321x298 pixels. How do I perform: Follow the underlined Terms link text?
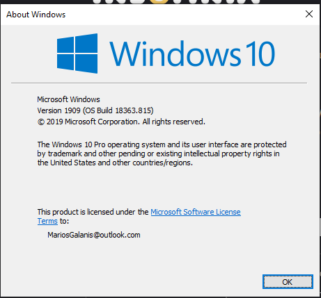click(47, 221)
